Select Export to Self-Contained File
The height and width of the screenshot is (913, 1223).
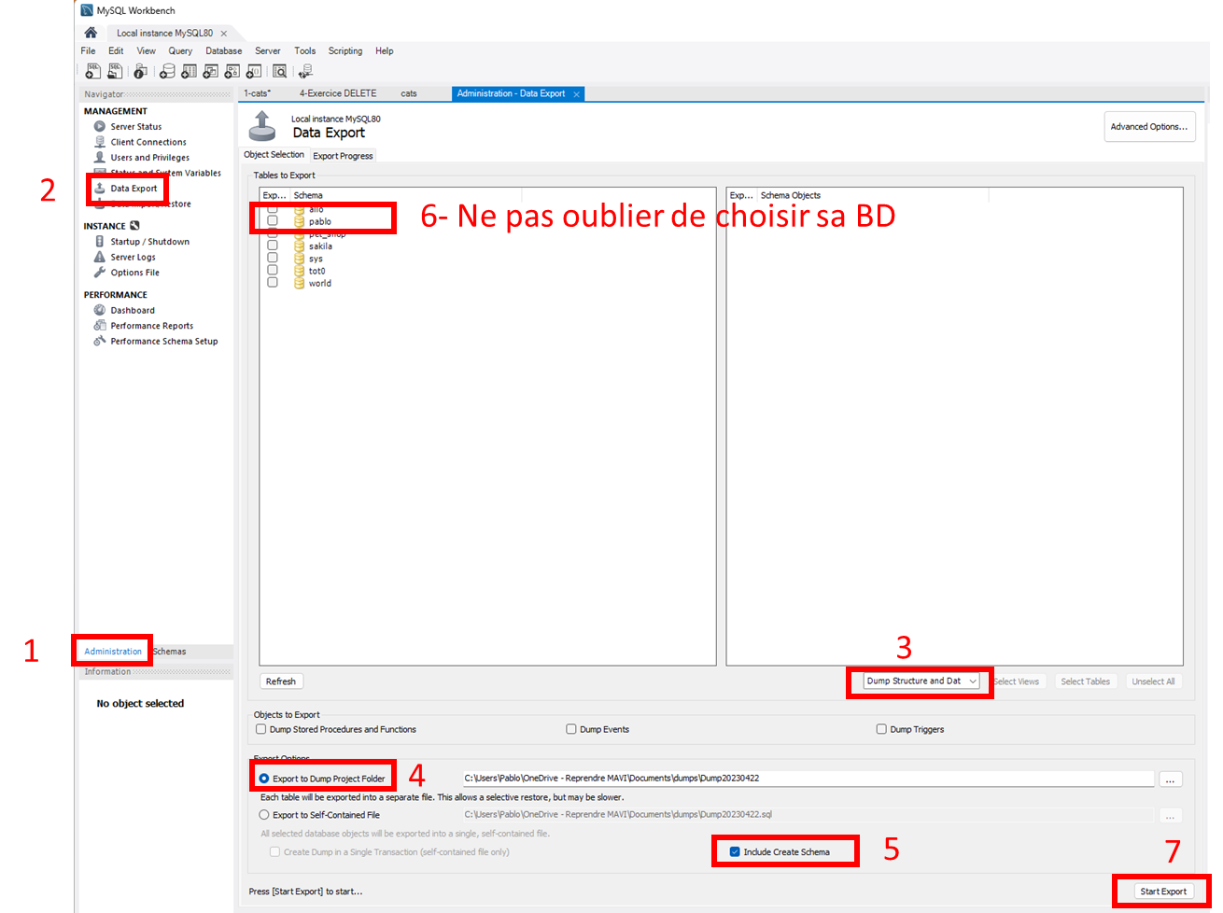tap(264, 815)
